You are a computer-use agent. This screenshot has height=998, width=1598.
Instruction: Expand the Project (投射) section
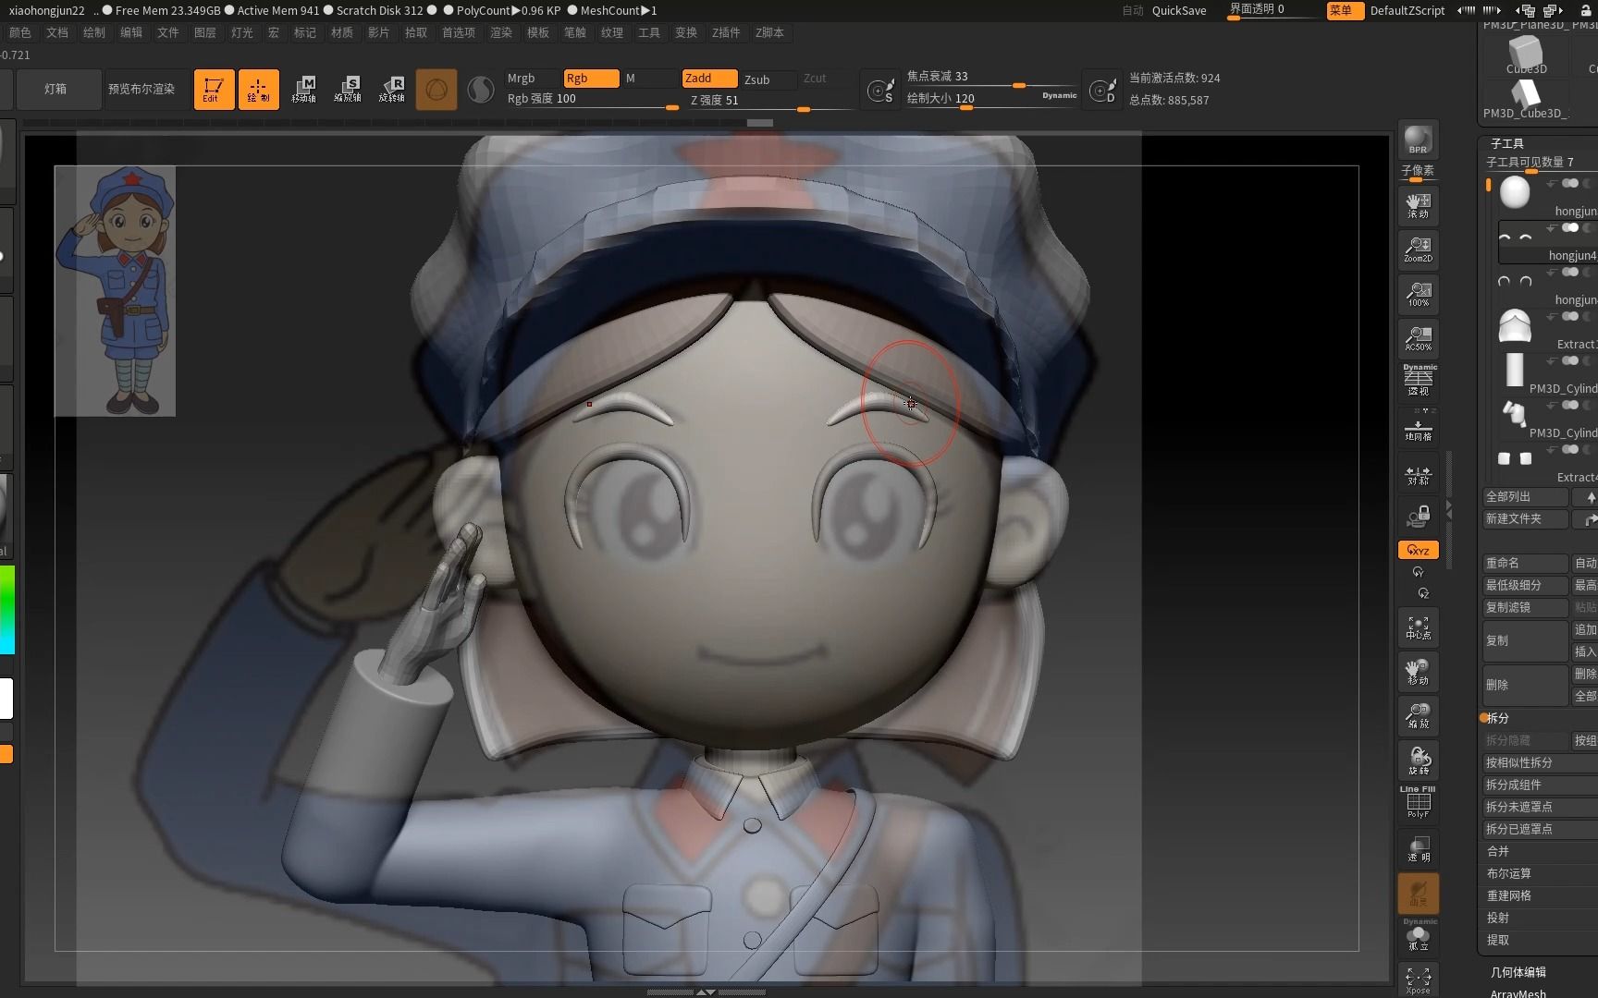tap(1497, 918)
